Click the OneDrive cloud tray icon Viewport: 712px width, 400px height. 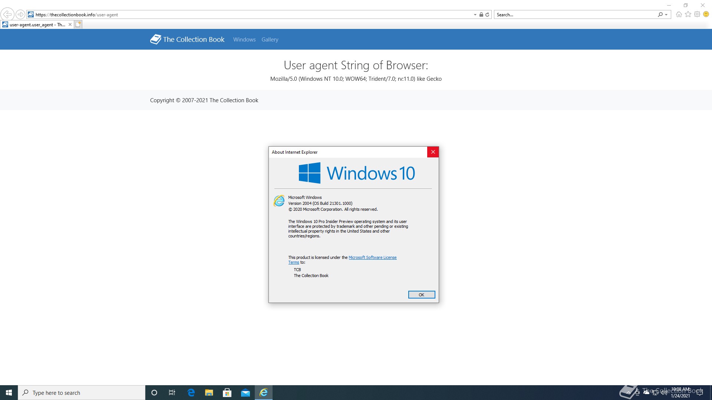[646, 393]
